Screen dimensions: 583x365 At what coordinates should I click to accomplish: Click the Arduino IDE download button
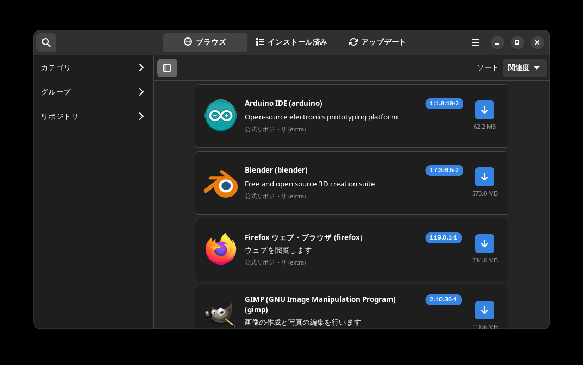click(485, 110)
